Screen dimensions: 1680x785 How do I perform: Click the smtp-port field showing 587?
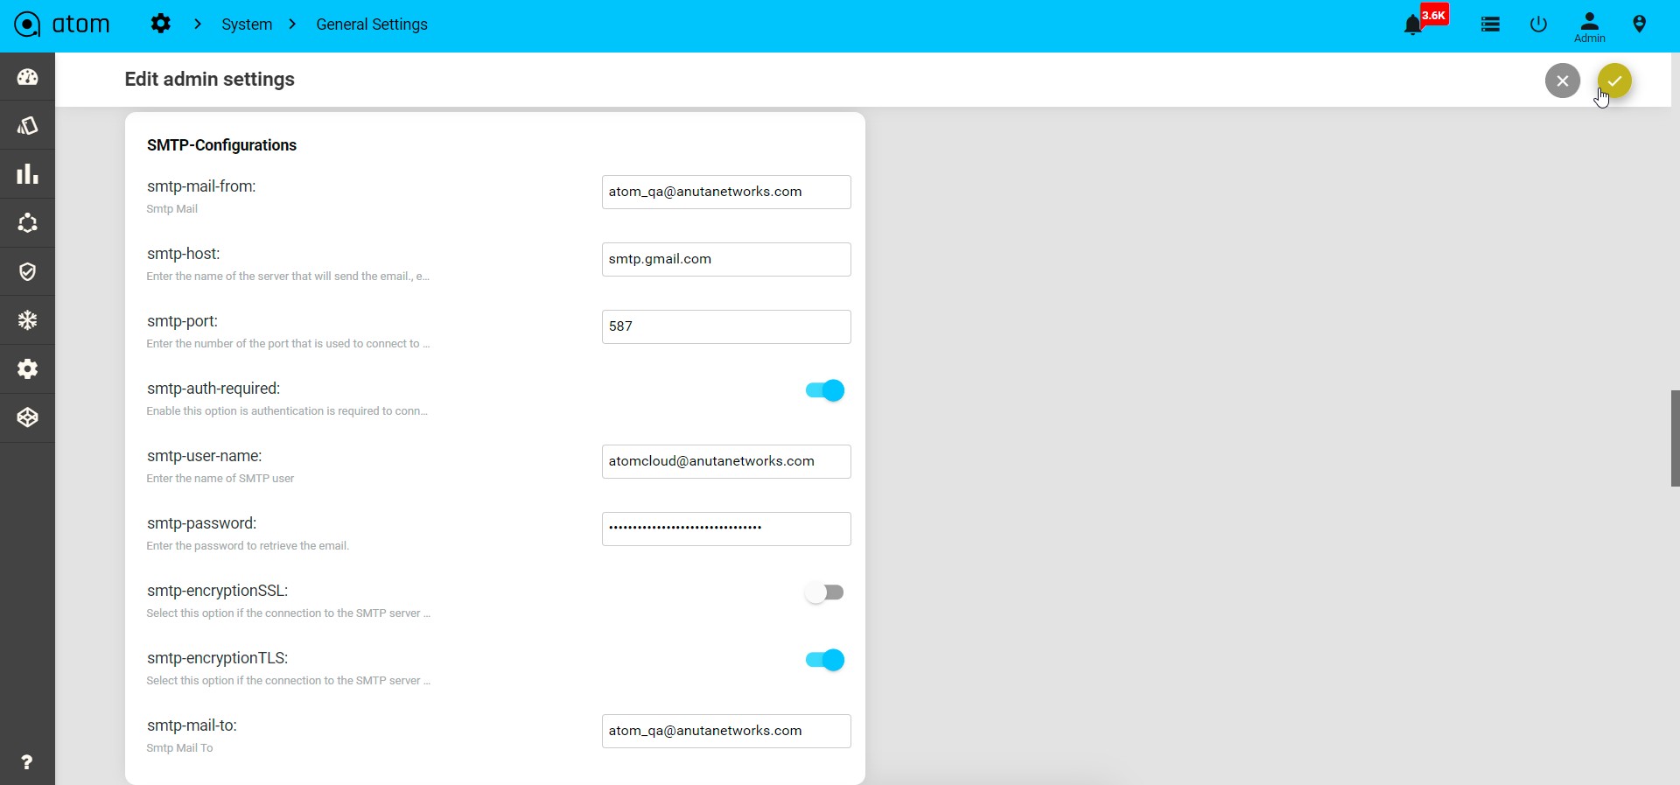point(726,326)
